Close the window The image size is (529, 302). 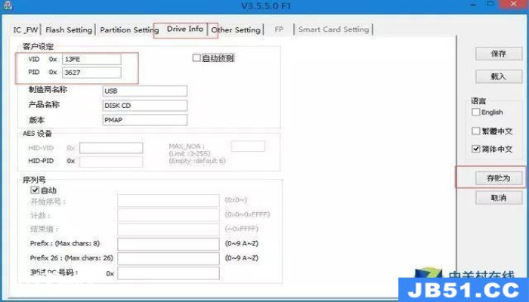(514, 4)
